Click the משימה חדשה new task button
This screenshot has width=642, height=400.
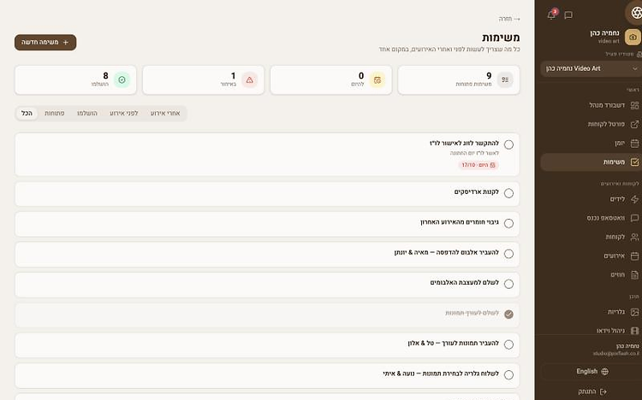pos(45,43)
